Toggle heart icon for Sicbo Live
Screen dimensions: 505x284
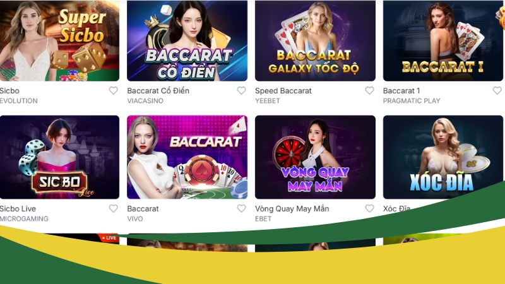pos(113,209)
